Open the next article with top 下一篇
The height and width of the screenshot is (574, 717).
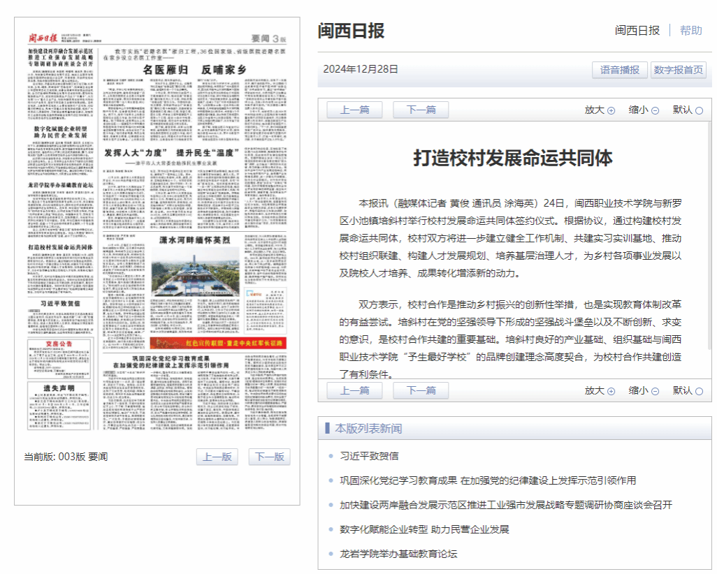tap(421, 110)
